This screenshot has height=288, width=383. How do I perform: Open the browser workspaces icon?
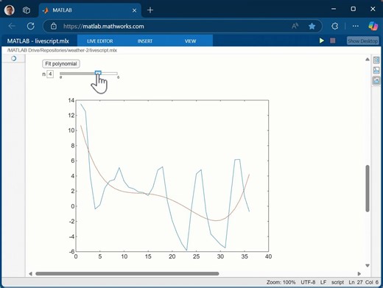(x=27, y=10)
